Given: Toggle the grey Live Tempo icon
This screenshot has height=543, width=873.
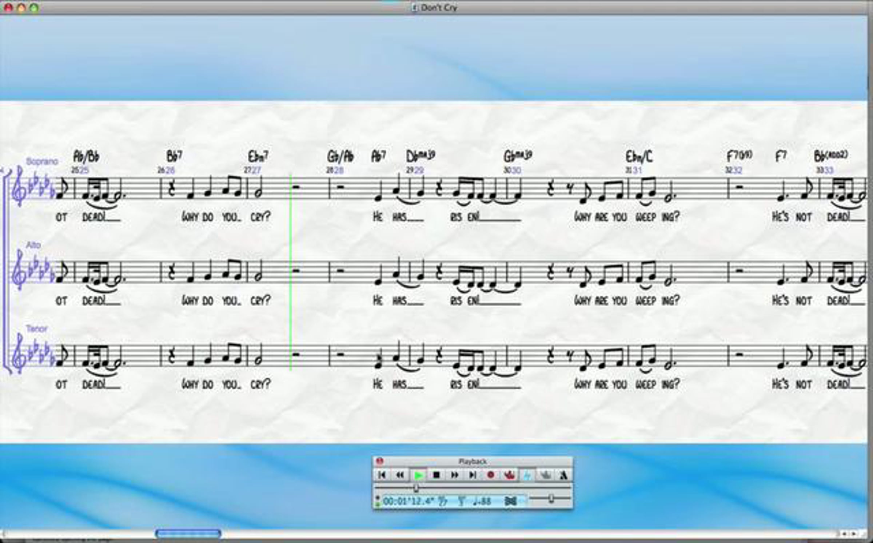Looking at the screenshot, I should pyautogui.click(x=545, y=475).
